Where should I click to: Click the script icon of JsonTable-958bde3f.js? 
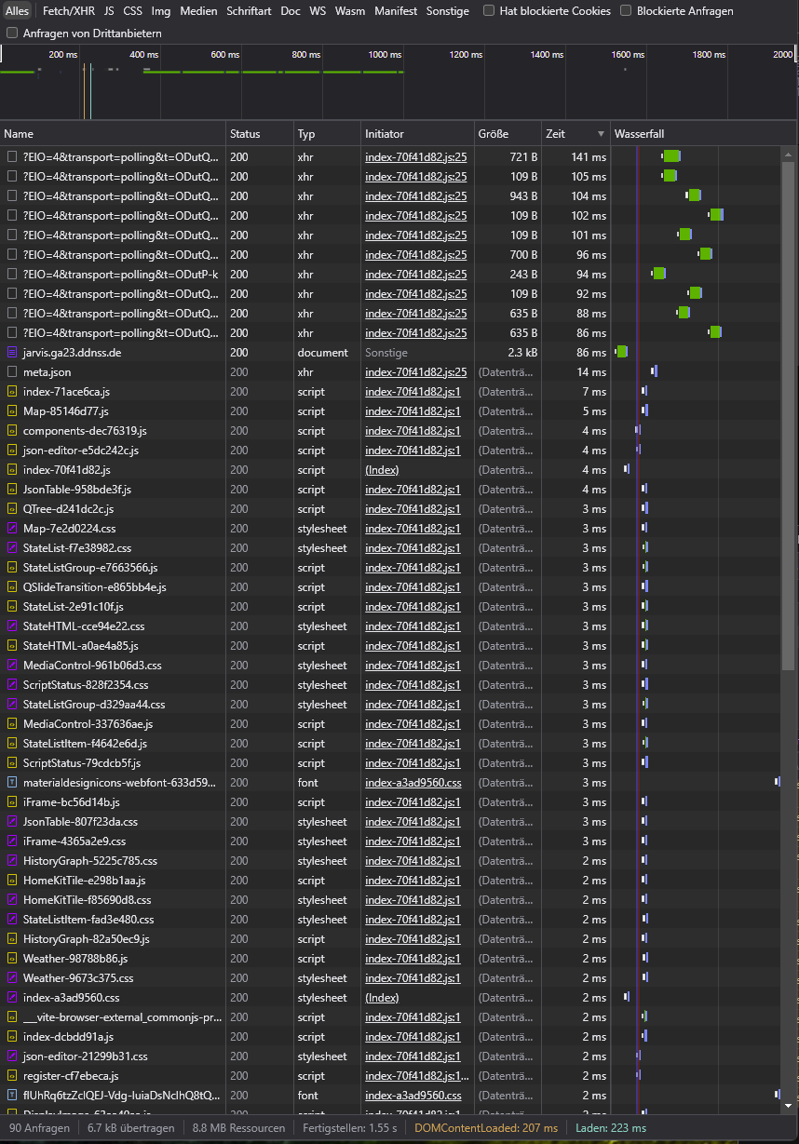pos(12,490)
